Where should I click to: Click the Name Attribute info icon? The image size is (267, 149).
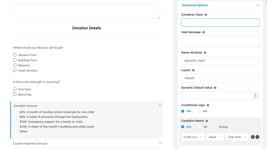pyautogui.click(x=205, y=53)
